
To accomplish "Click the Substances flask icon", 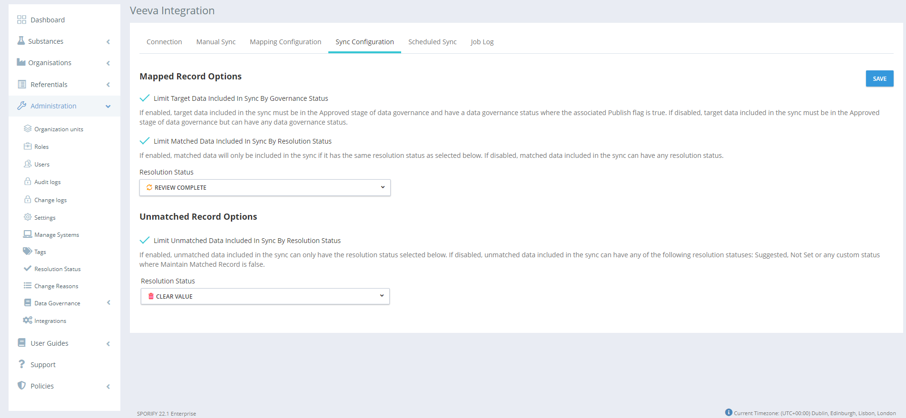I will tap(21, 41).
